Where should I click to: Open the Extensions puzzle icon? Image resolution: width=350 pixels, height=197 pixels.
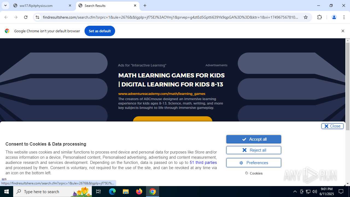(319, 17)
